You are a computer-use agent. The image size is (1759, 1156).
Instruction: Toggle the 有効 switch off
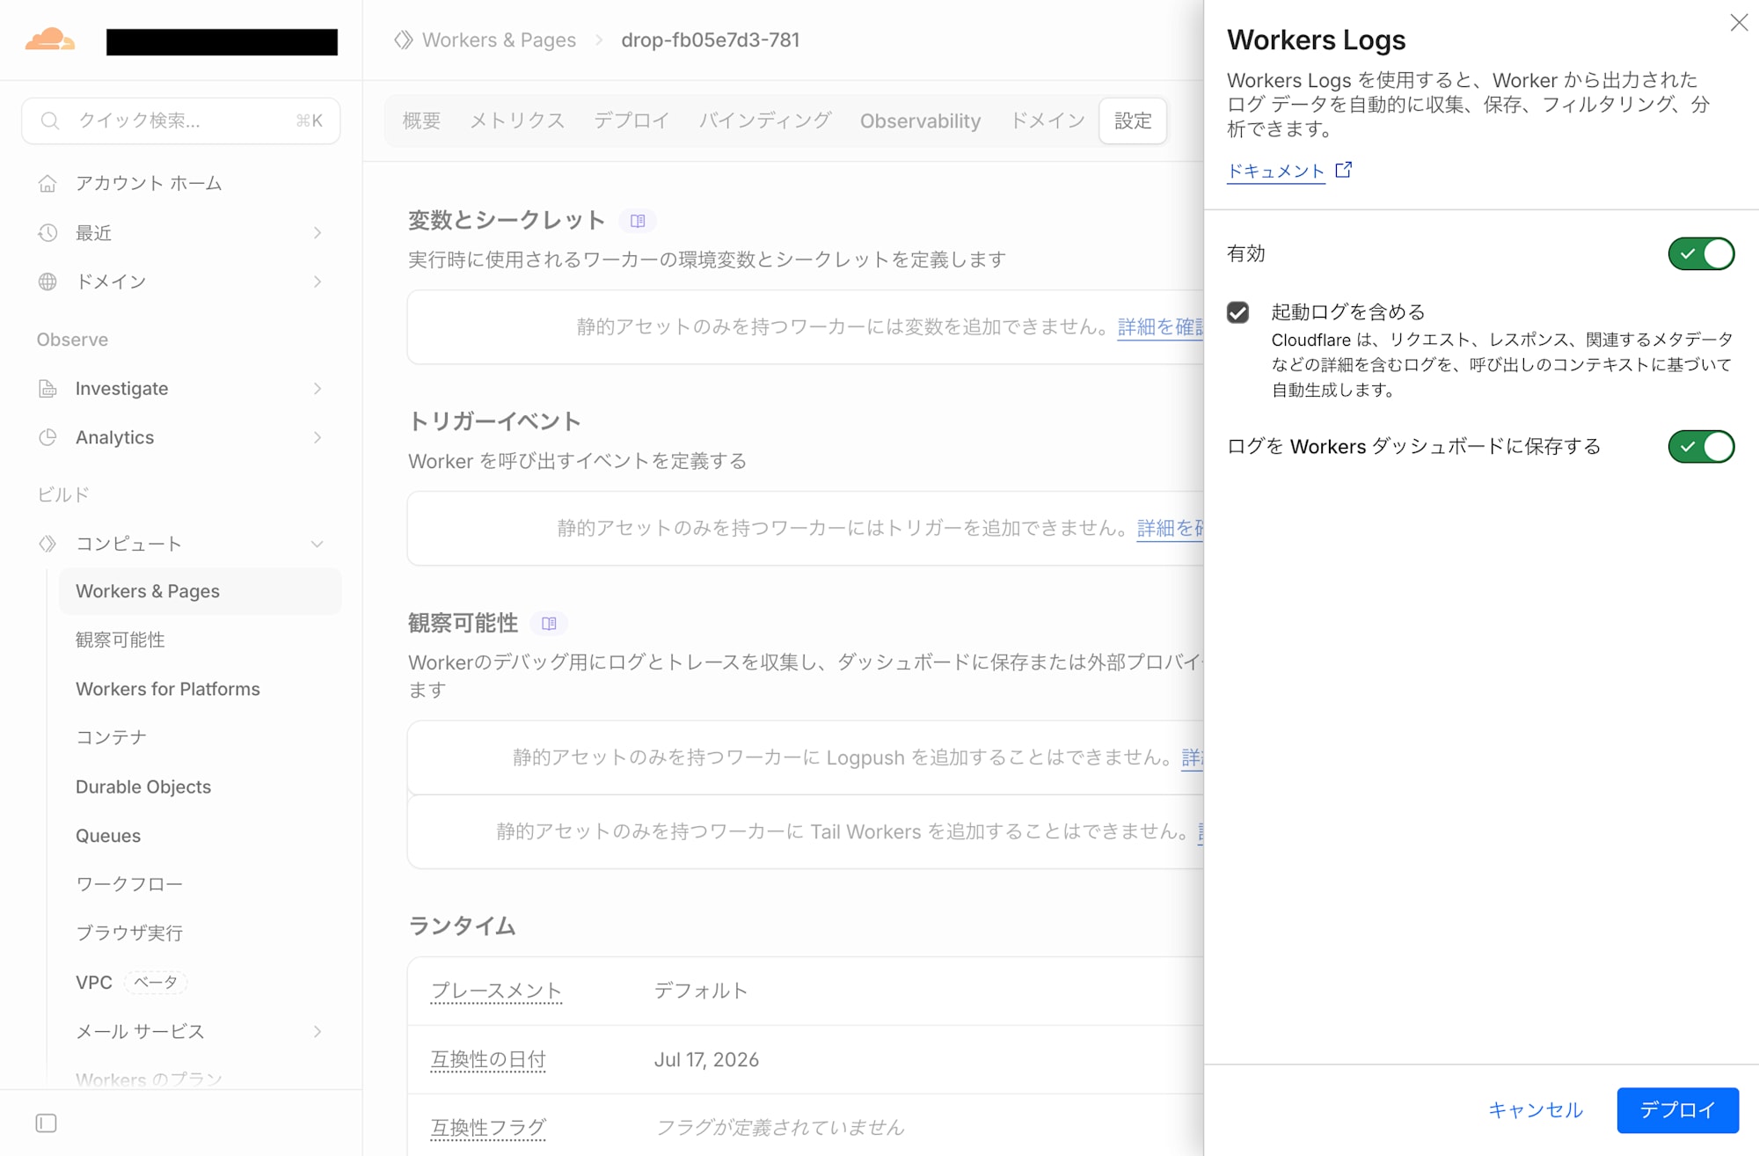click(1701, 253)
